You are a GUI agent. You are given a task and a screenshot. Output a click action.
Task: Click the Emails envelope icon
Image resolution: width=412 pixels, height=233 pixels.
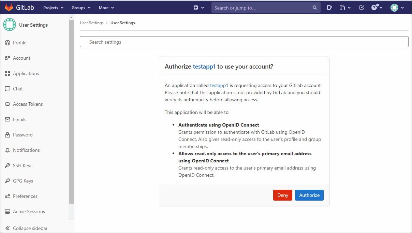click(x=8, y=119)
